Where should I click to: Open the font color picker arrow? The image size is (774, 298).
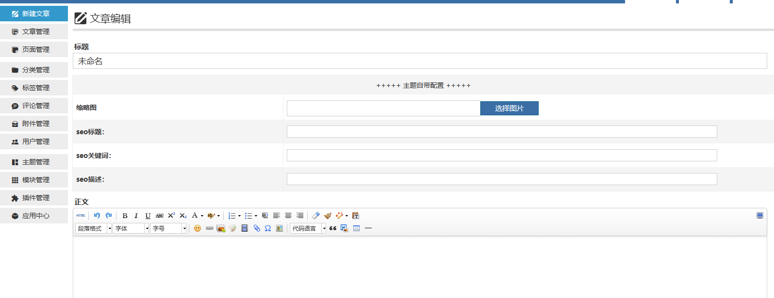pos(202,216)
